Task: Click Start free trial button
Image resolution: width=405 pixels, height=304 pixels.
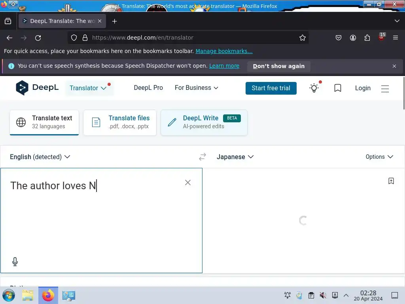Action: 271,88
